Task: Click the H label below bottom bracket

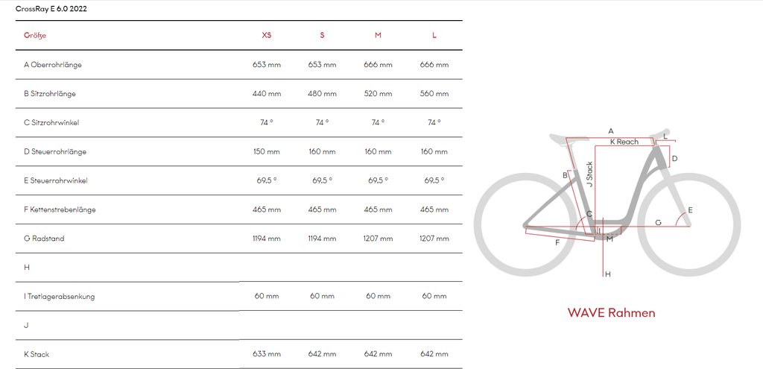Action: (608, 274)
